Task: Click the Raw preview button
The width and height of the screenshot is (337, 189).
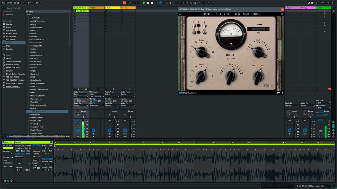Action: point(67,136)
